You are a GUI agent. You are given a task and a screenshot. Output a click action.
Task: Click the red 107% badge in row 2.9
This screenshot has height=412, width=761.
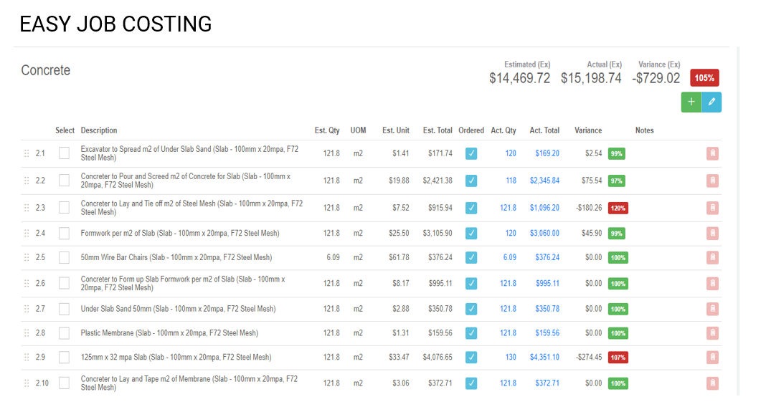coord(618,358)
